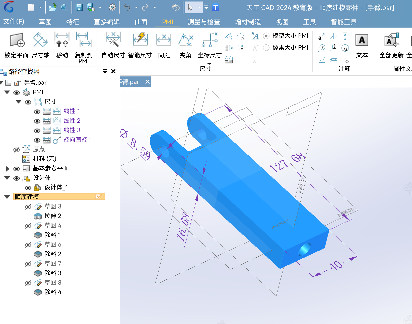412x324 pixels.
Task: Click the Lock Plane (锁定平面) tool
Action: (17, 45)
